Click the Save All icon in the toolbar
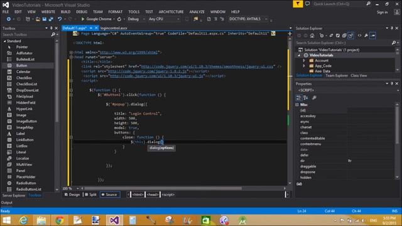 [x=51, y=19]
